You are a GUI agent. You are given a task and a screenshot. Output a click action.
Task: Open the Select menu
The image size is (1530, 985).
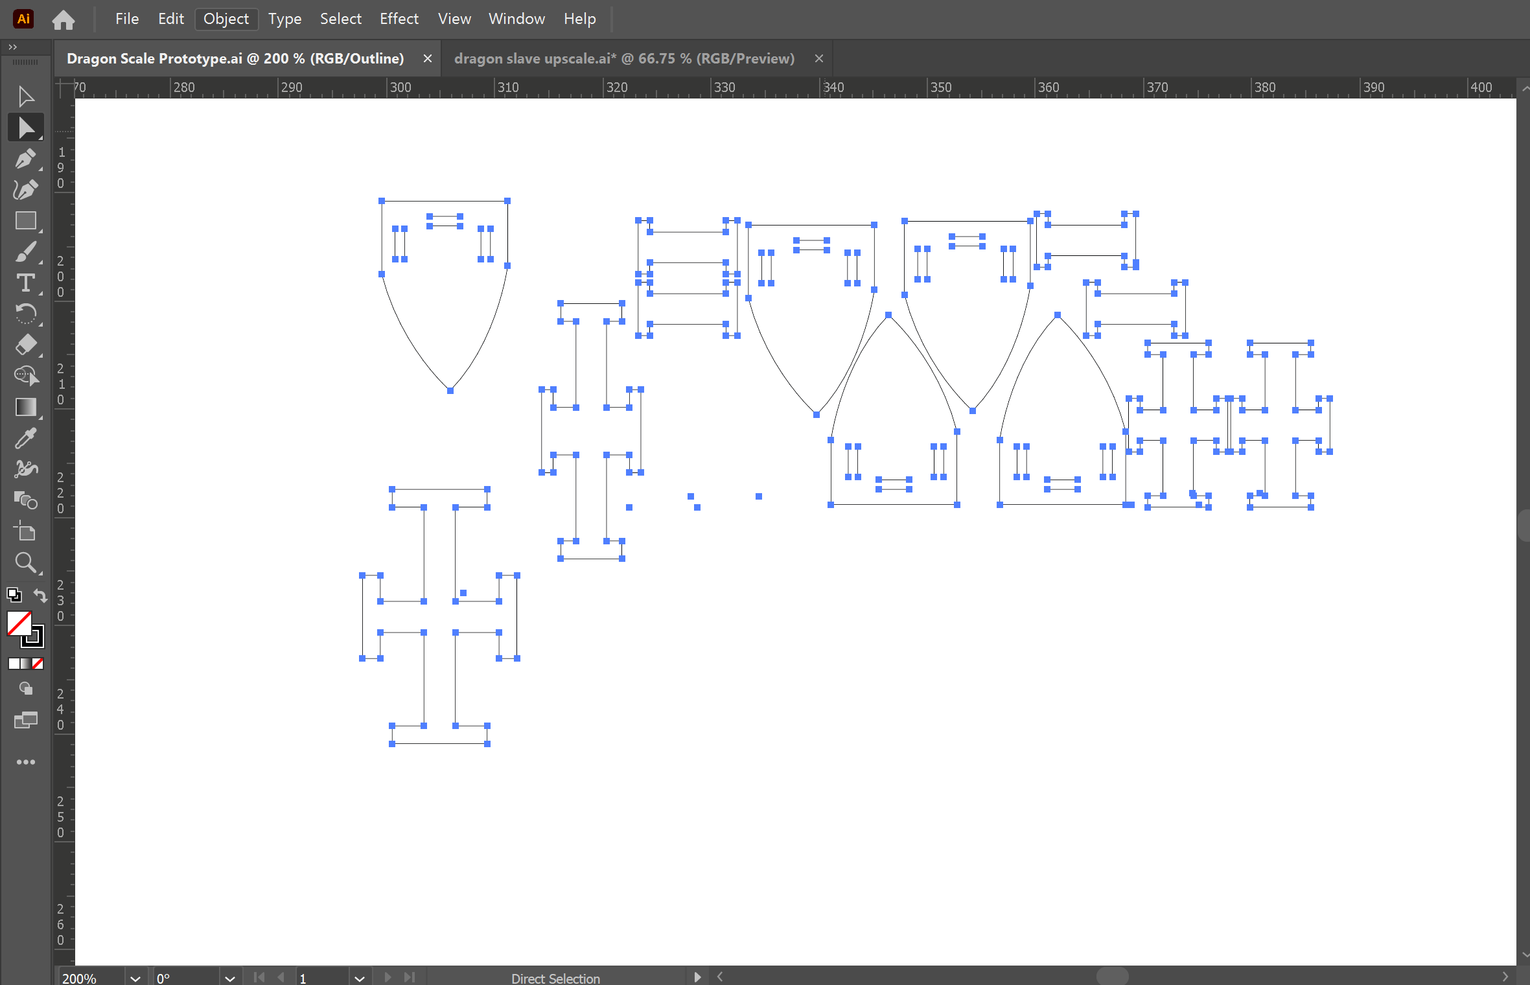(x=340, y=18)
